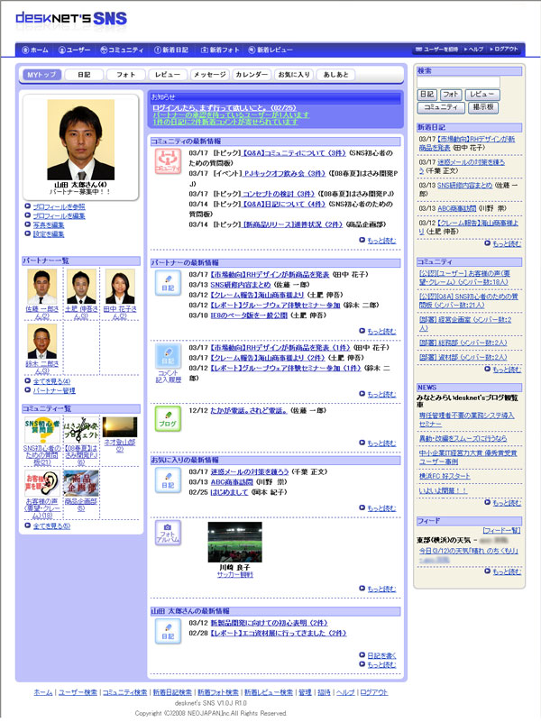The height and width of the screenshot is (722, 541).
Task: Open プロフィールを編集 link
Action: (x=59, y=216)
